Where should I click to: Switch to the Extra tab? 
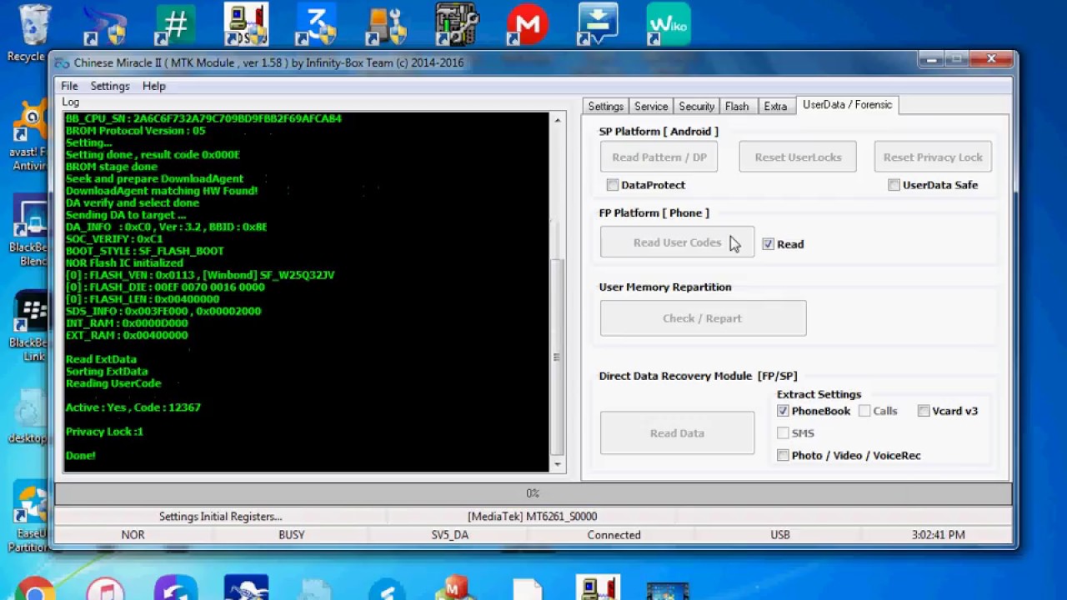tap(775, 107)
